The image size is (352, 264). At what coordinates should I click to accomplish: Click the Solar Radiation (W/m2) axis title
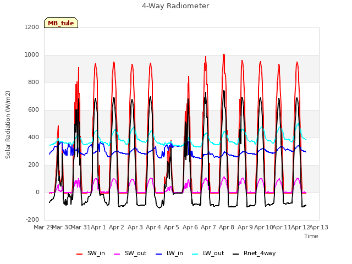8,125
